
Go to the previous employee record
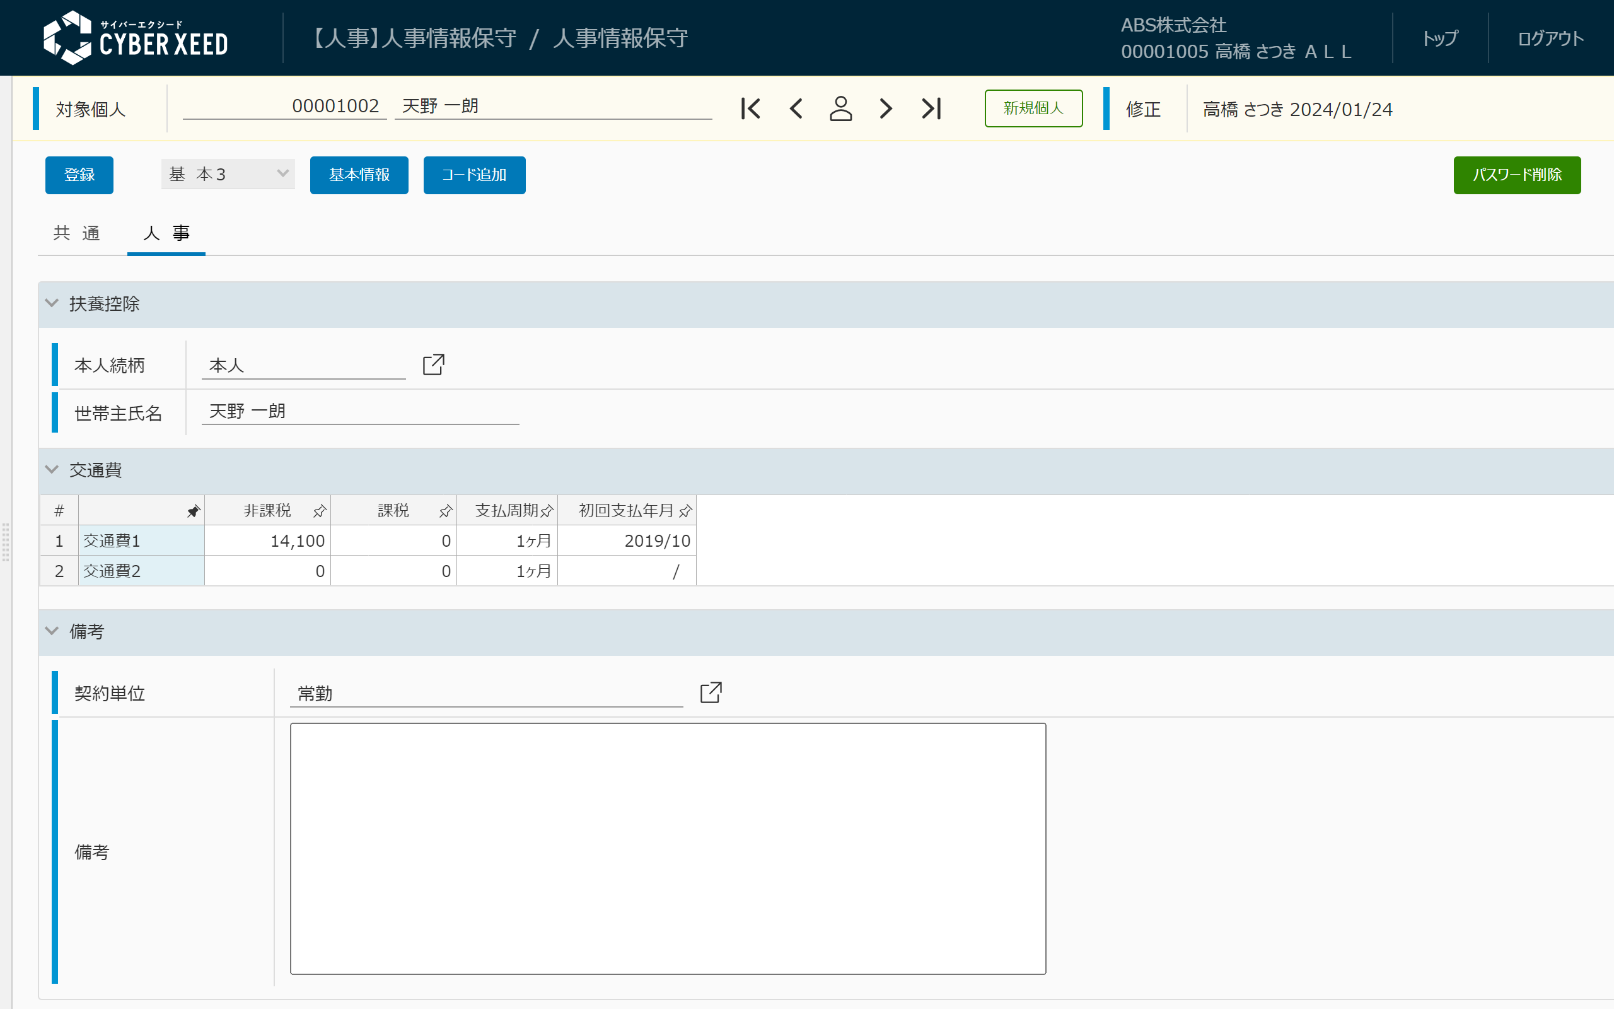point(796,108)
